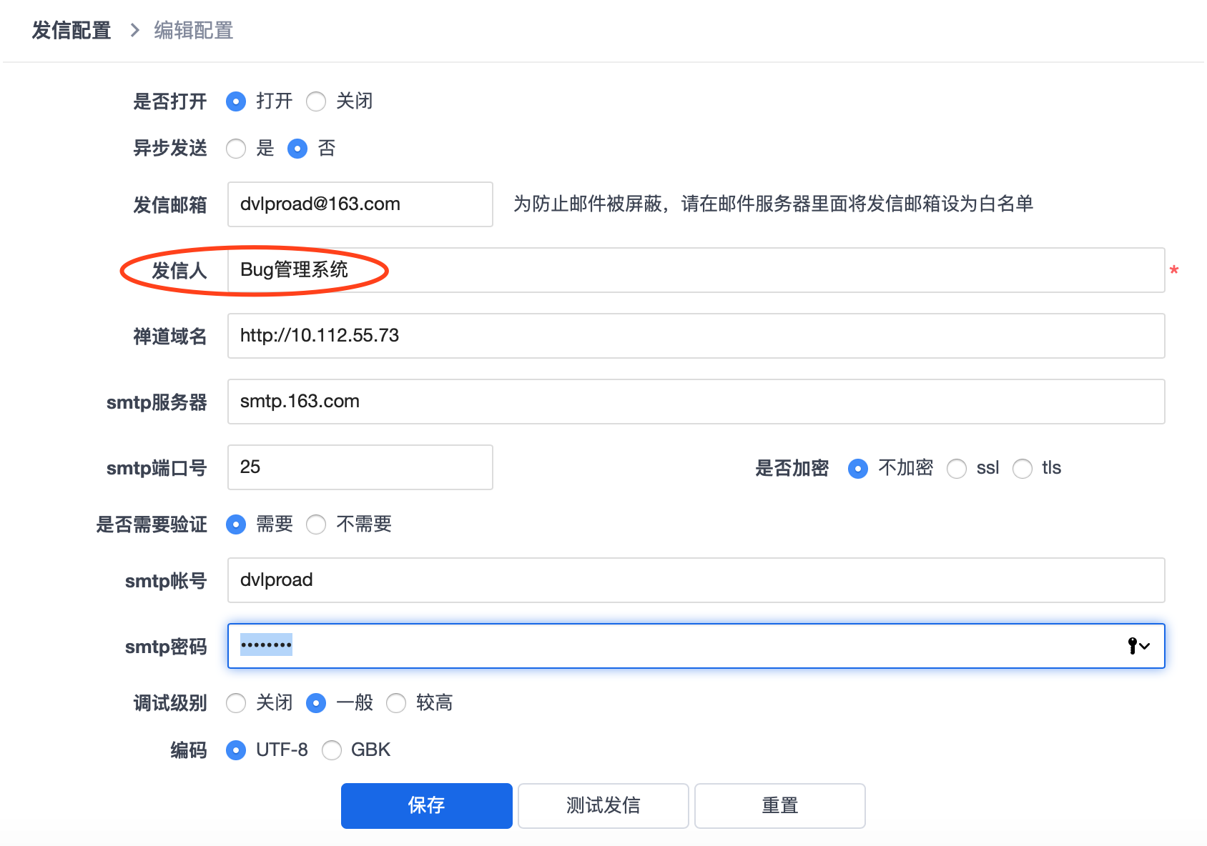Screen dimensions: 1207x846
Task: Select tls encryption option
Action: point(1023,469)
